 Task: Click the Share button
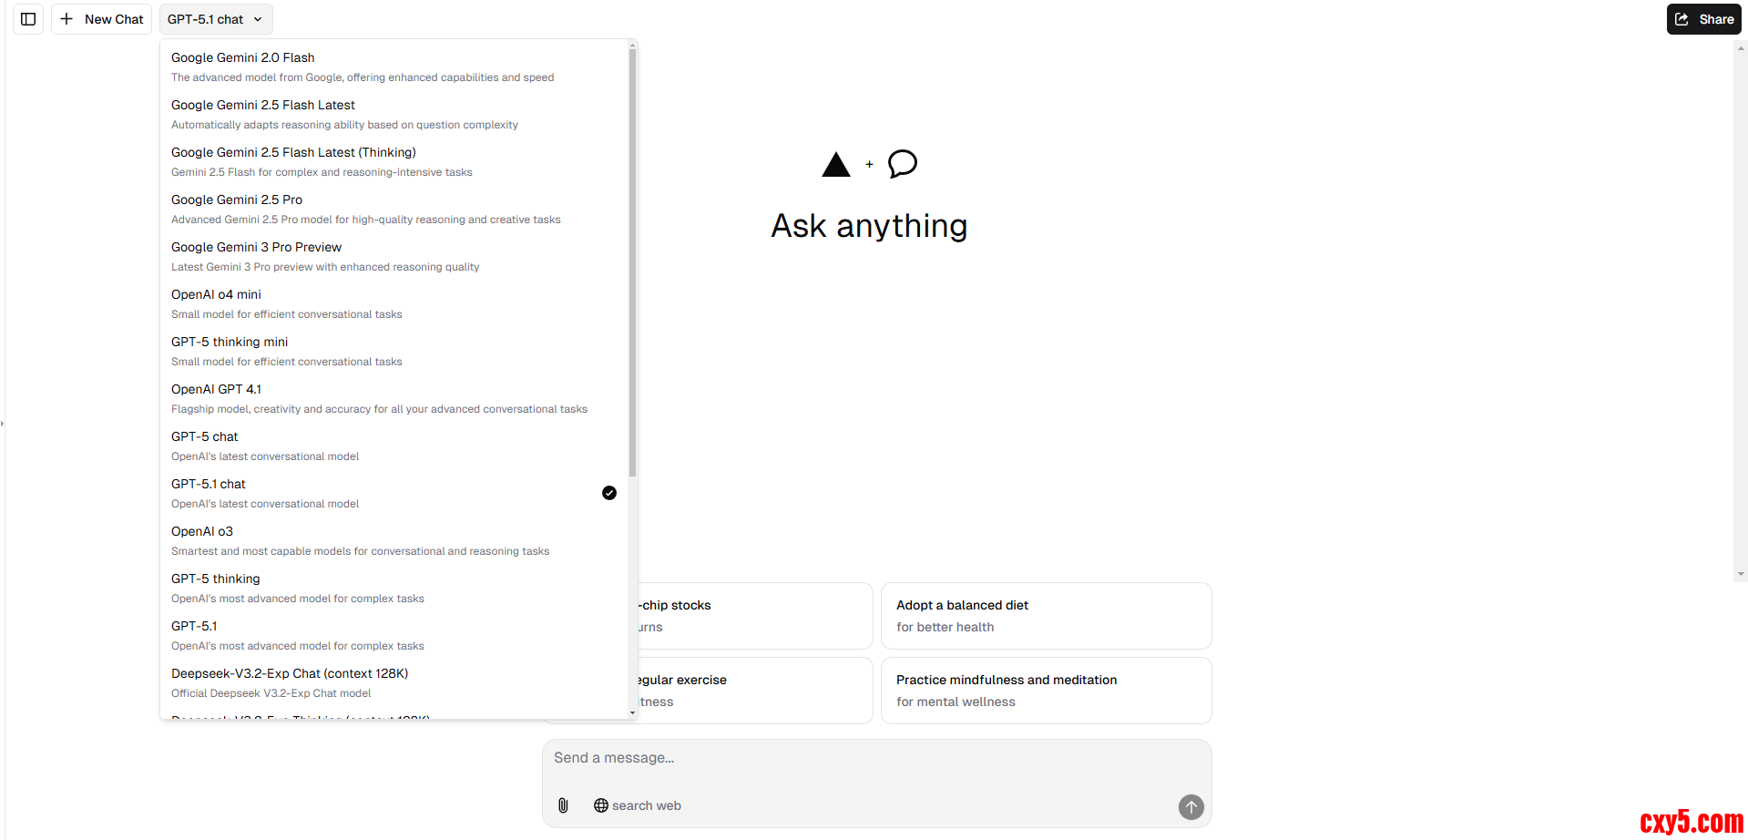(x=1703, y=19)
